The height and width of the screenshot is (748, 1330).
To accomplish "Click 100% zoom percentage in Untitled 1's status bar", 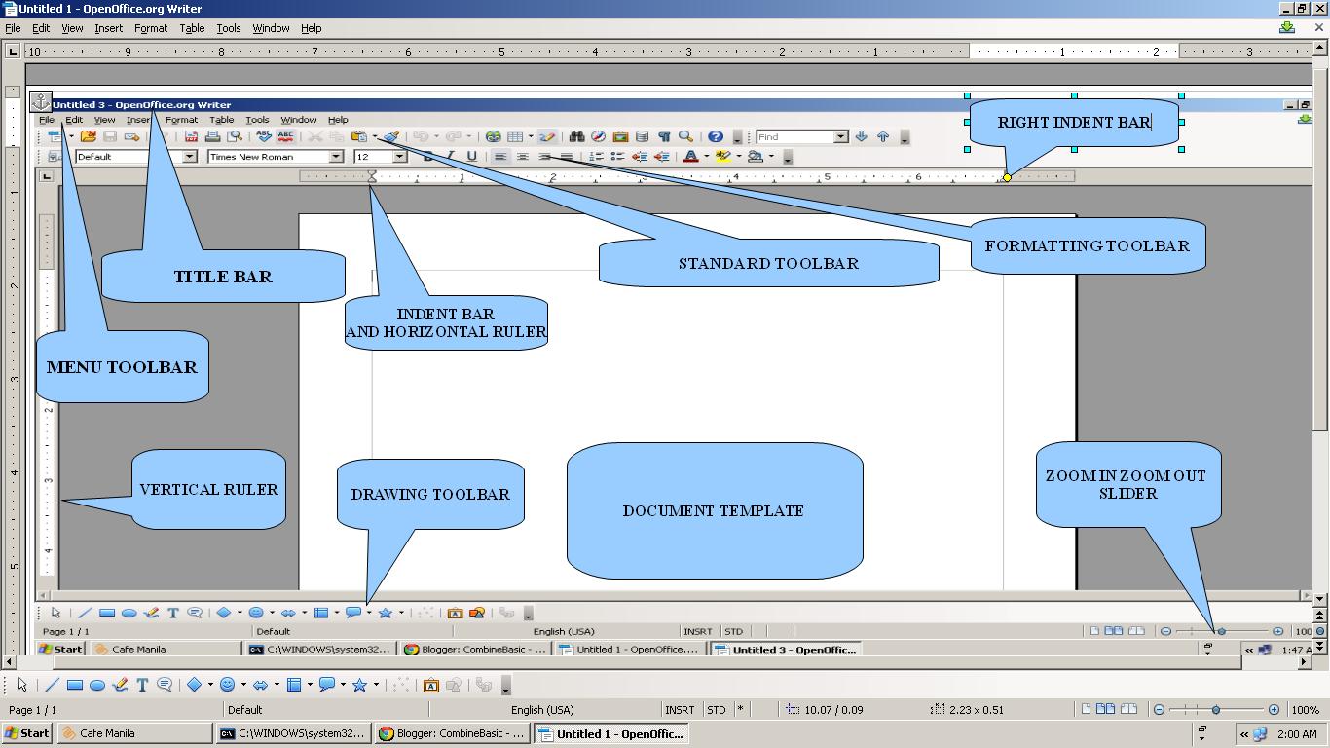I will (1305, 710).
